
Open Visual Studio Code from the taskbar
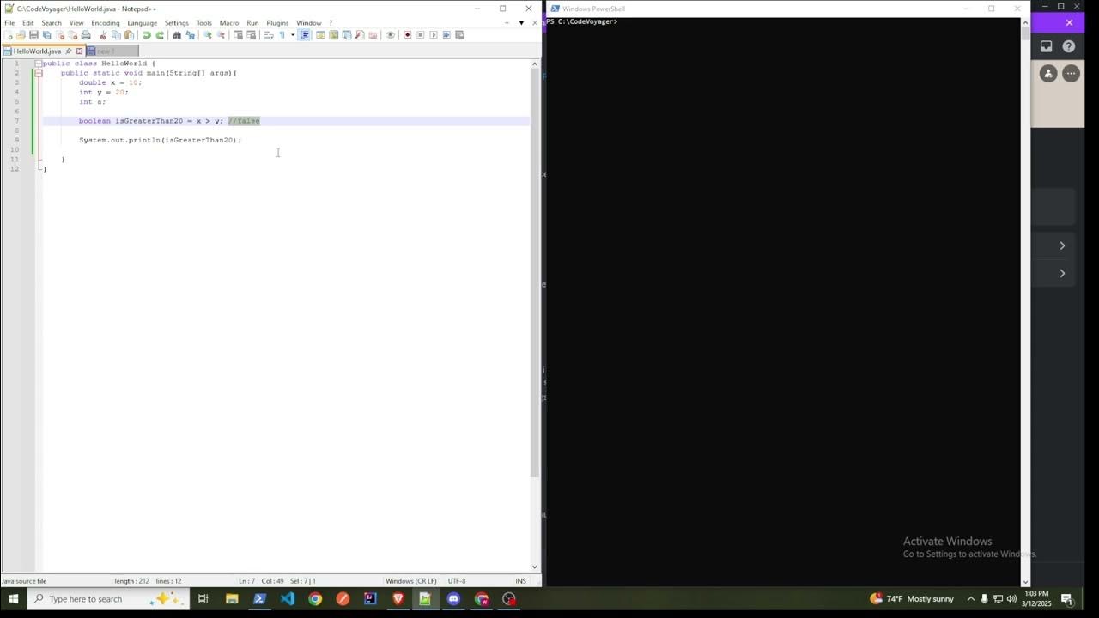(x=287, y=599)
